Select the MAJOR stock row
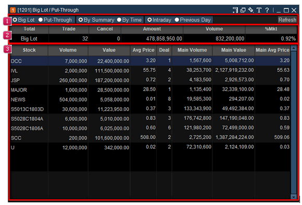 [x=150, y=89]
